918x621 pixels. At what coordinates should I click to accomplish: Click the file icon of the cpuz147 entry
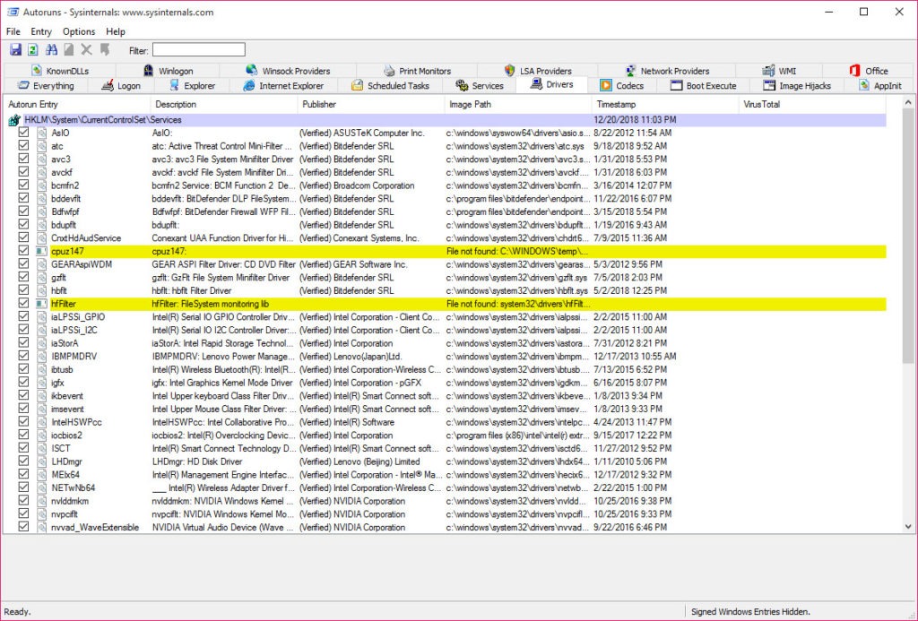point(41,251)
